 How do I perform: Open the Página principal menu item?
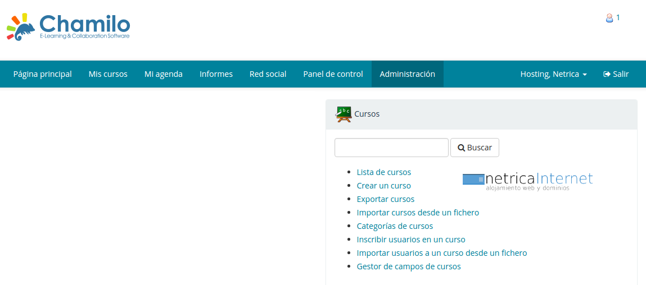point(43,74)
